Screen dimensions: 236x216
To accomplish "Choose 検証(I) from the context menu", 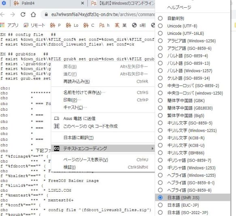I will click(103, 167).
